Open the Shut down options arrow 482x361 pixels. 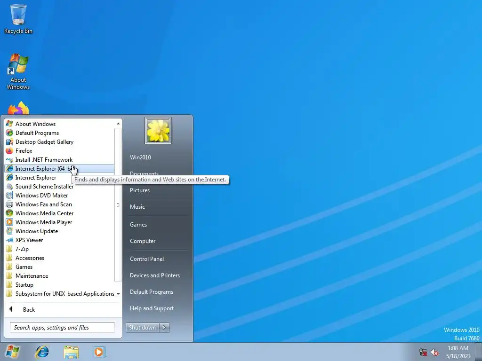[x=164, y=328]
